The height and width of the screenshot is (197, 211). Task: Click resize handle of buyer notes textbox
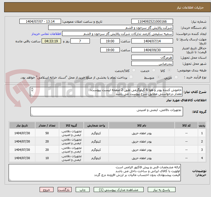[10, 180]
